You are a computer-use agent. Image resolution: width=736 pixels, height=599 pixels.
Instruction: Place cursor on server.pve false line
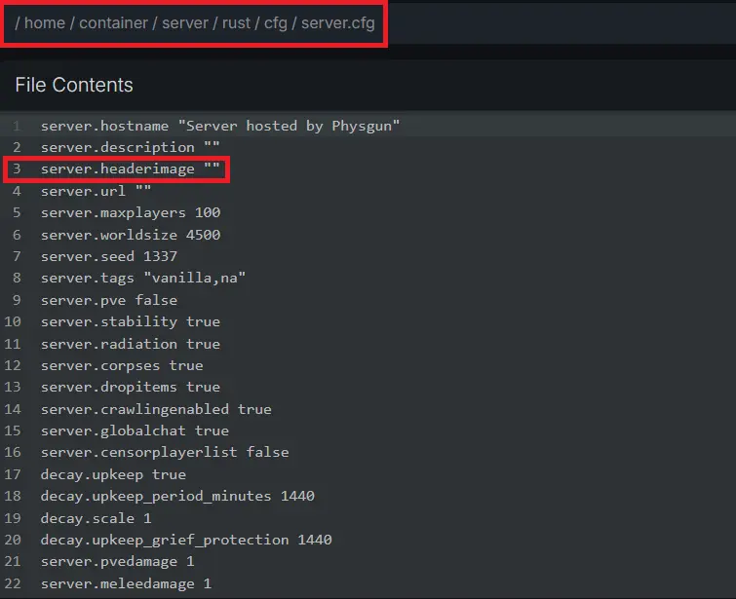[109, 300]
